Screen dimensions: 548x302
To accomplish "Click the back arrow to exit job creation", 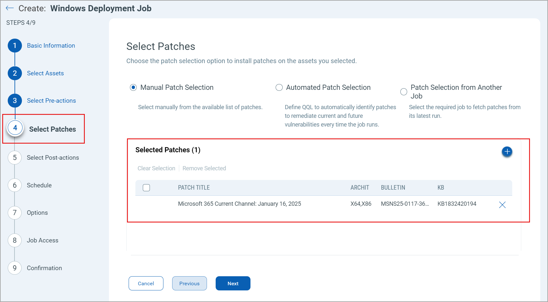I will (x=10, y=8).
